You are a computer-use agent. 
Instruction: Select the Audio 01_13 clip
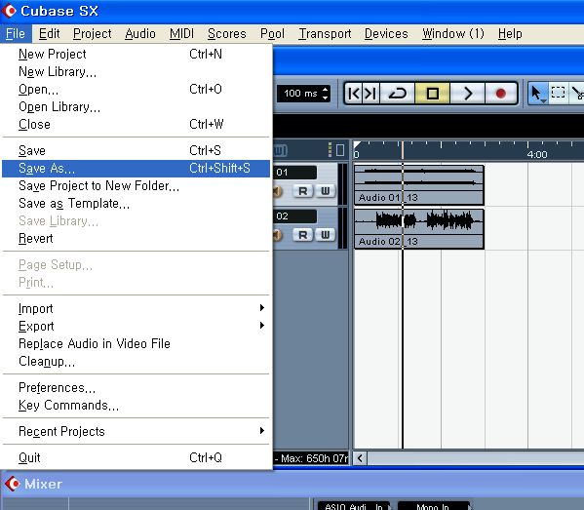pos(419,185)
